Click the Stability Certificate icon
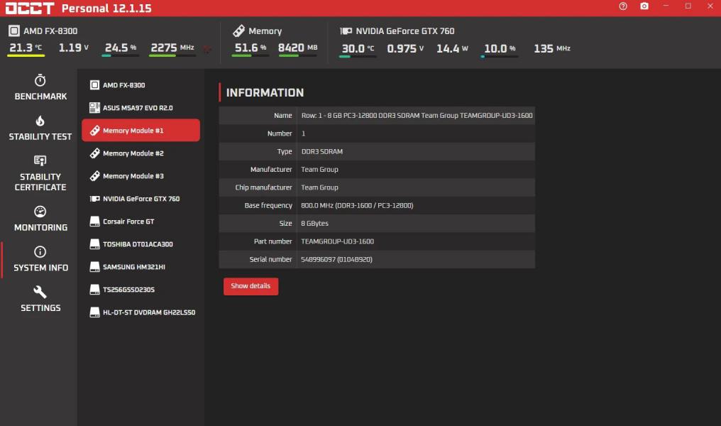This screenshot has width=721, height=426. pos(40,160)
